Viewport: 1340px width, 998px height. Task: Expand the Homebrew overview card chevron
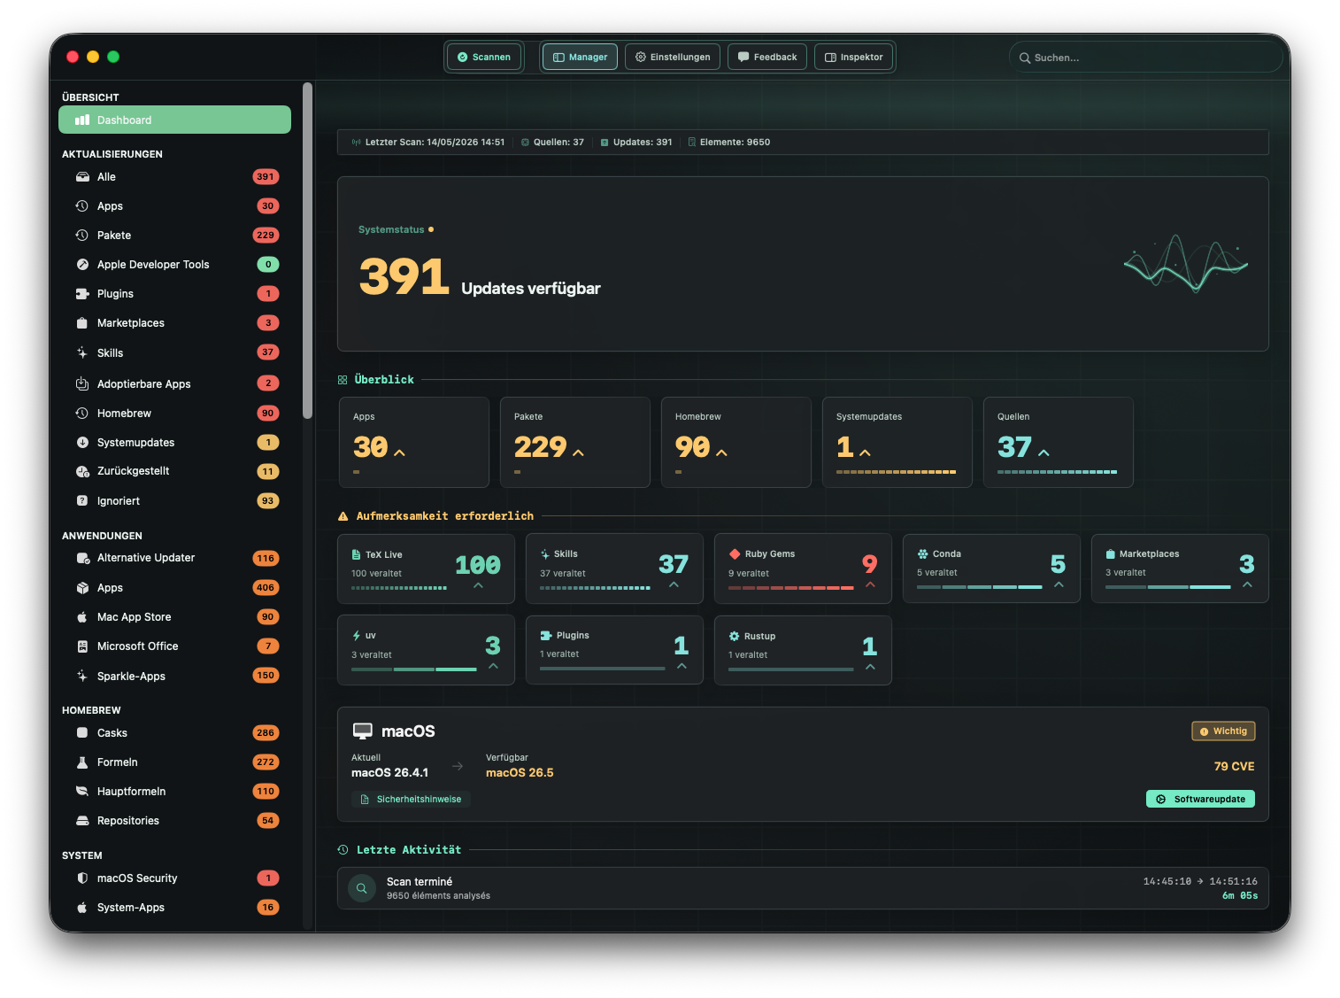pos(722,453)
